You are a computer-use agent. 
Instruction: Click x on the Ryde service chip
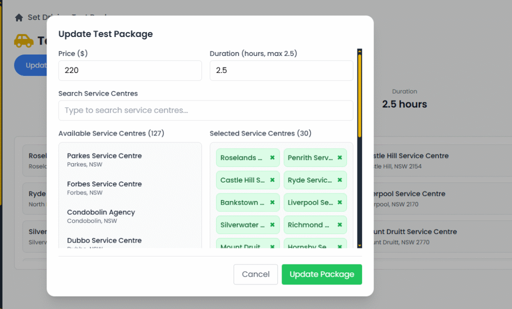[339, 180]
